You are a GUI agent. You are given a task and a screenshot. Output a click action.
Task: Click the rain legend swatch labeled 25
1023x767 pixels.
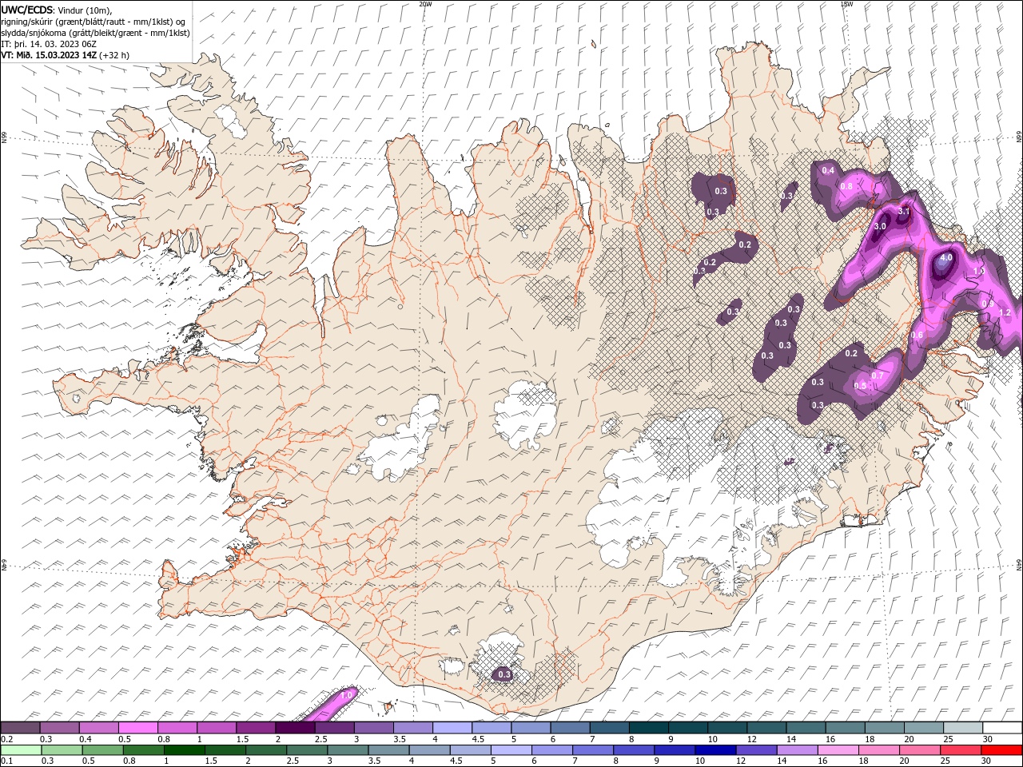click(x=960, y=750)
